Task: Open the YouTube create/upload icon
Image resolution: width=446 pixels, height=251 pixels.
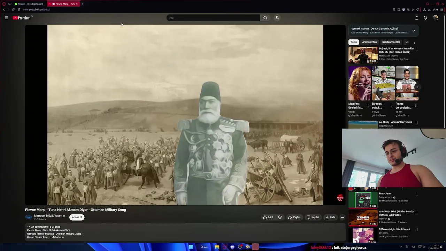Action: click(x=417, y=18)
